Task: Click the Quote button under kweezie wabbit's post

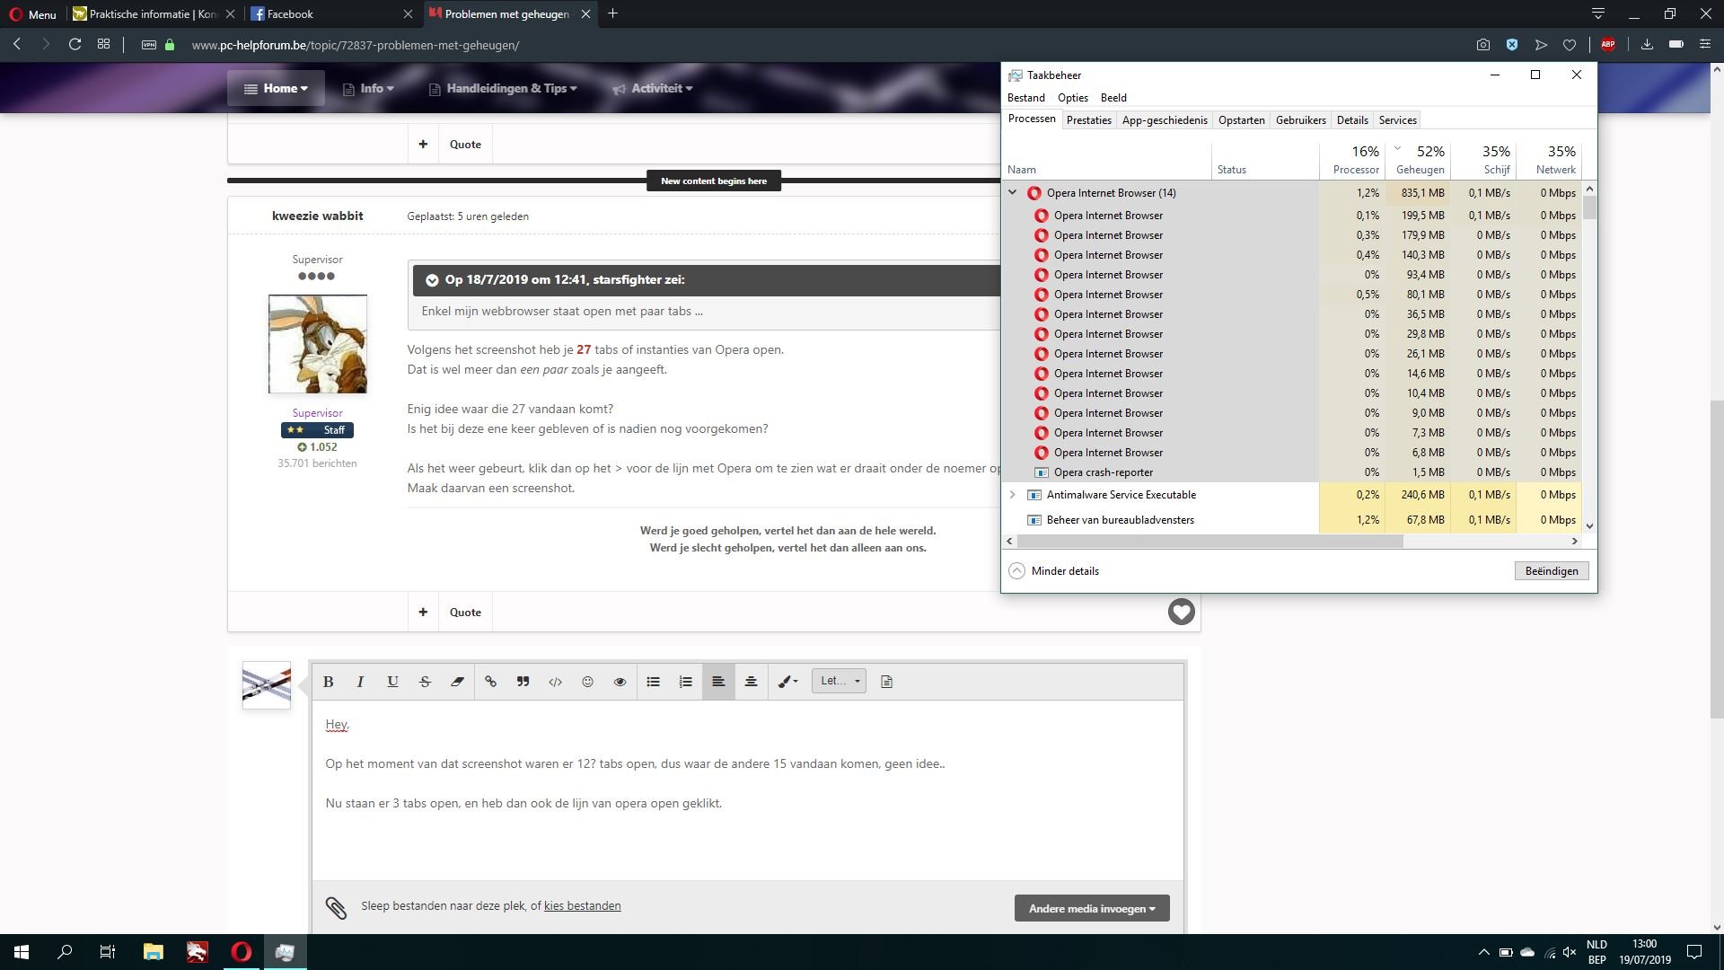Action: (465, 613)
